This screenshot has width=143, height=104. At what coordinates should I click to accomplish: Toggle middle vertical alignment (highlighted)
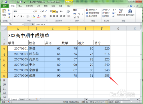[x=54, y=11]
